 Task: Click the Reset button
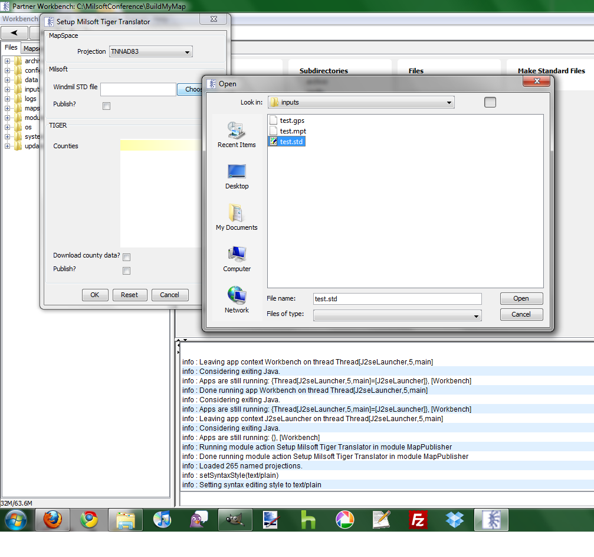(x=130, y=295)
